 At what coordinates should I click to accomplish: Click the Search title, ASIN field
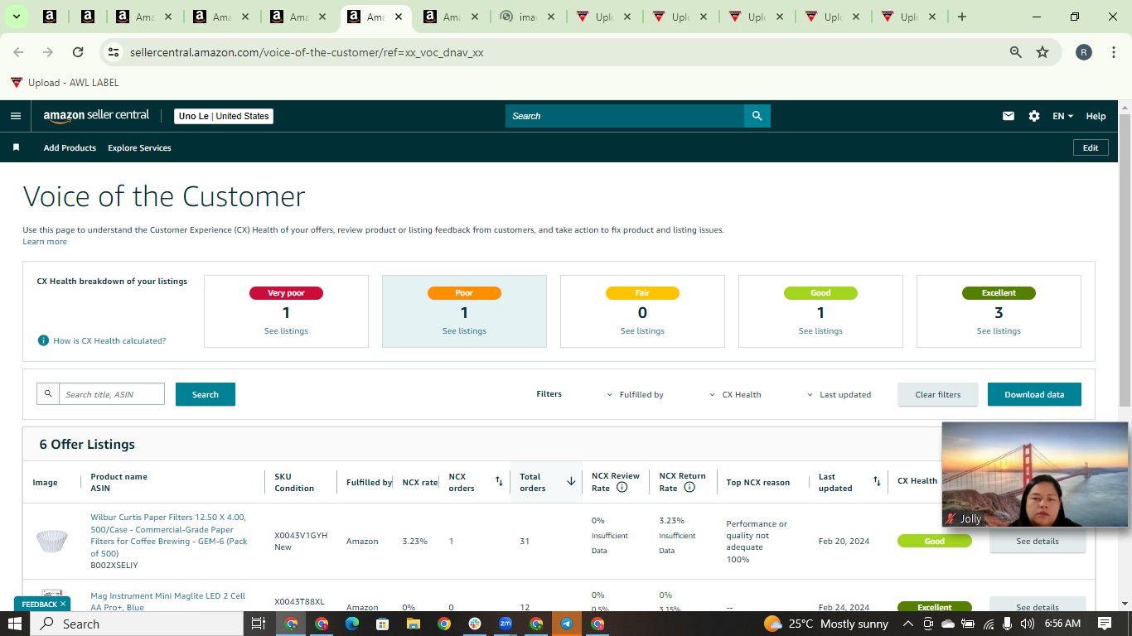(x=111, y=394)
